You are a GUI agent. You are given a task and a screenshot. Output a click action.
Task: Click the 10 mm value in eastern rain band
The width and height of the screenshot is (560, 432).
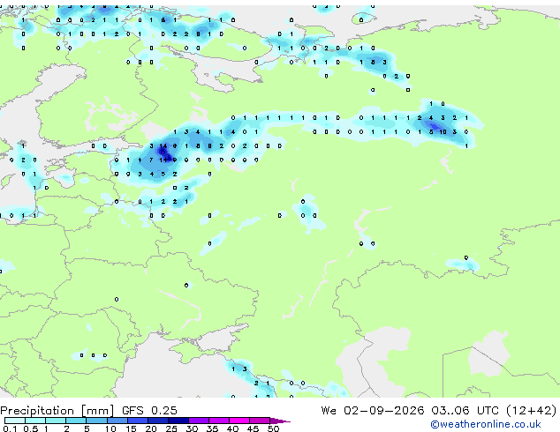(443, 132)
